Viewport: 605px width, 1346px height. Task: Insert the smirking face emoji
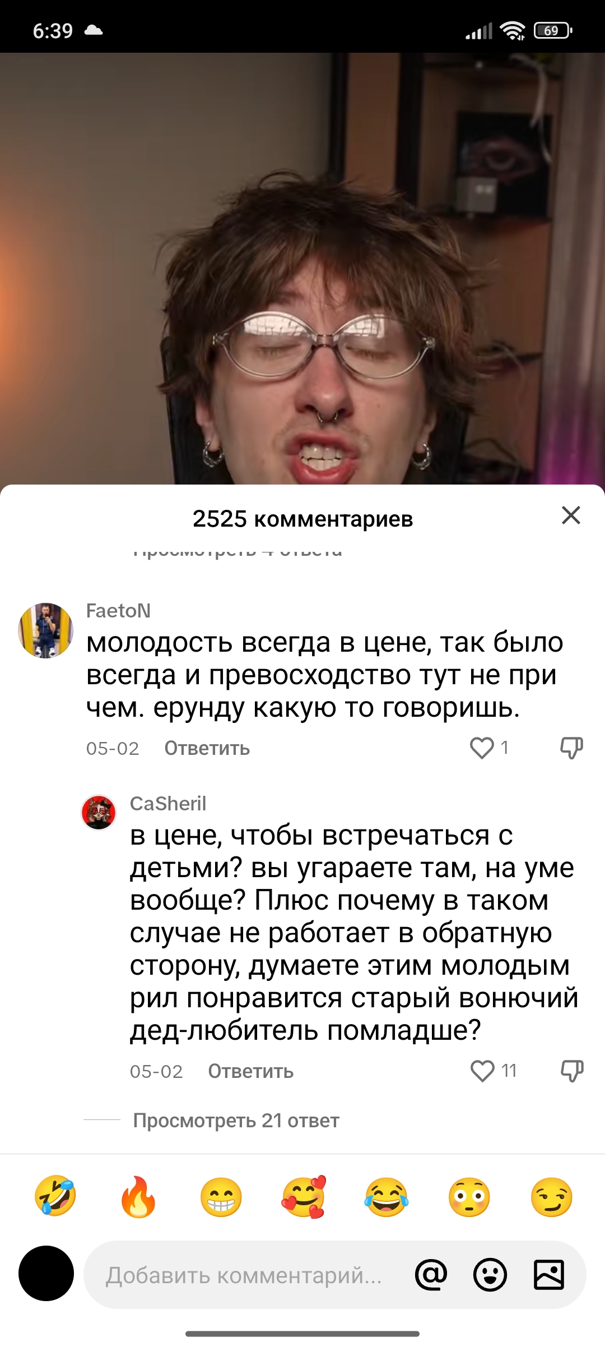coord(552,1197)
